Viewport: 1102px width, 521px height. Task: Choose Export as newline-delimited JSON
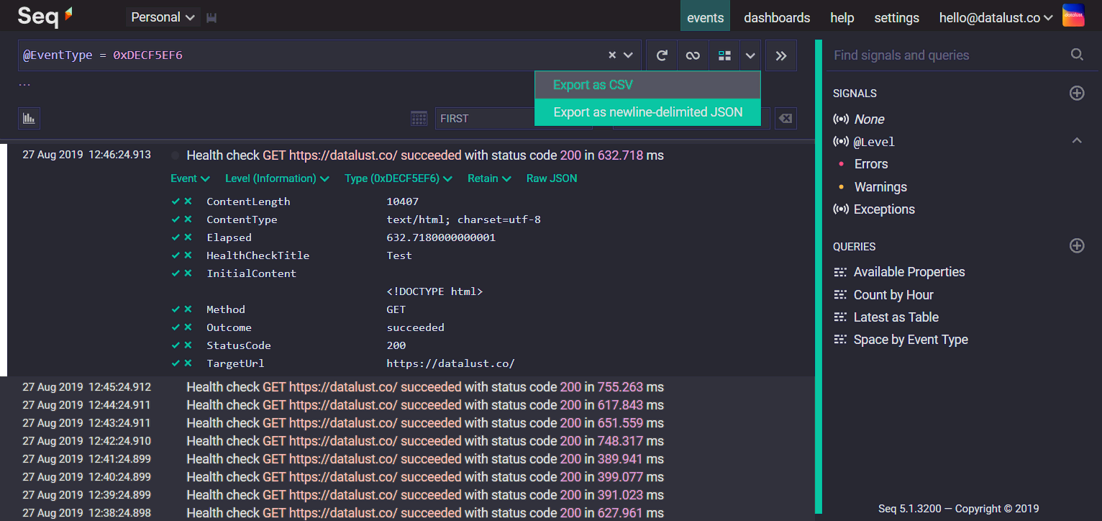[647, 112]
